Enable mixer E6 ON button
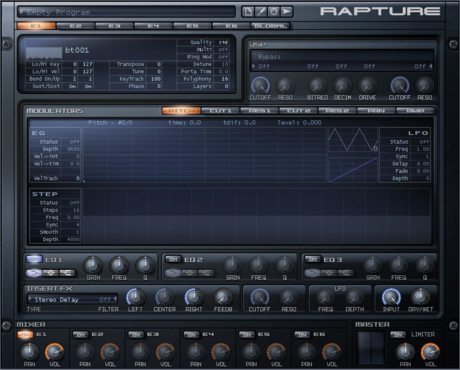This screenshot has width=460, height=370. pyautogui.click(x=302, y=335)
